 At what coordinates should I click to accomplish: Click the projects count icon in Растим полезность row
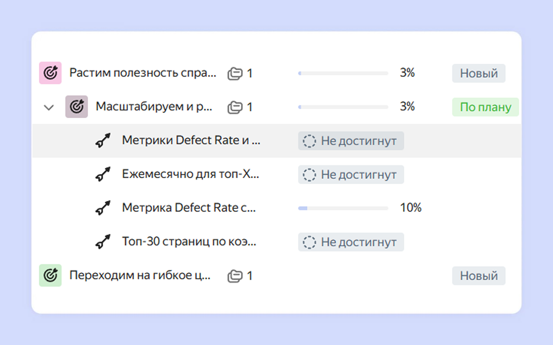tap(235, 74)
